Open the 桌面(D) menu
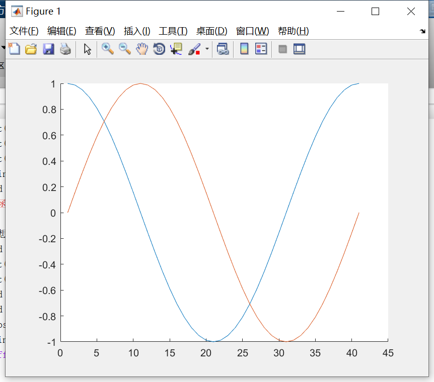 (x=211, y=31)
